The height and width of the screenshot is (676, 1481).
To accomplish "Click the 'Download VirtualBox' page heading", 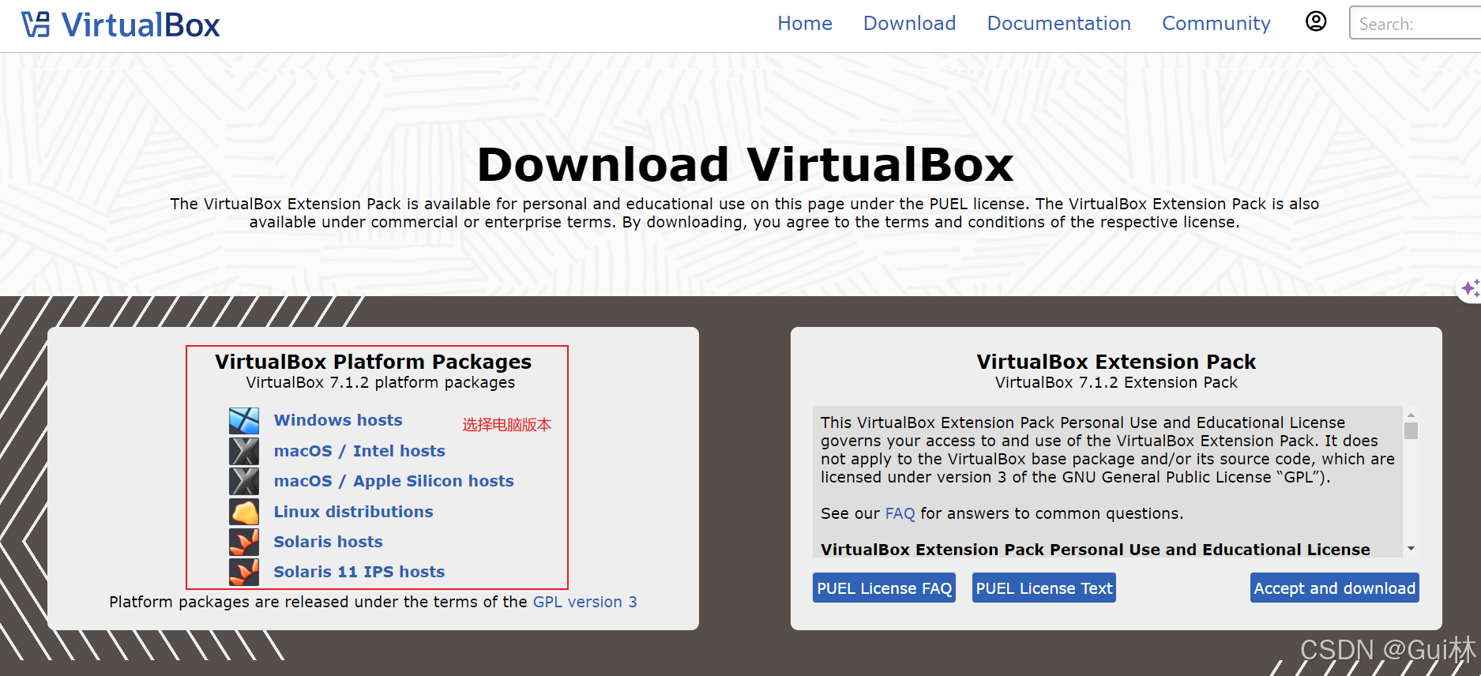I will [x=745, y=164].
